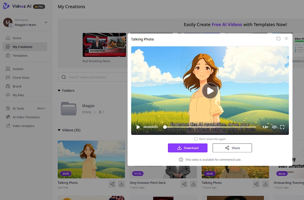This screenshot has height=200, width=304.
Task: Click share icon under first Talking Photo
Action: [112, 184]
